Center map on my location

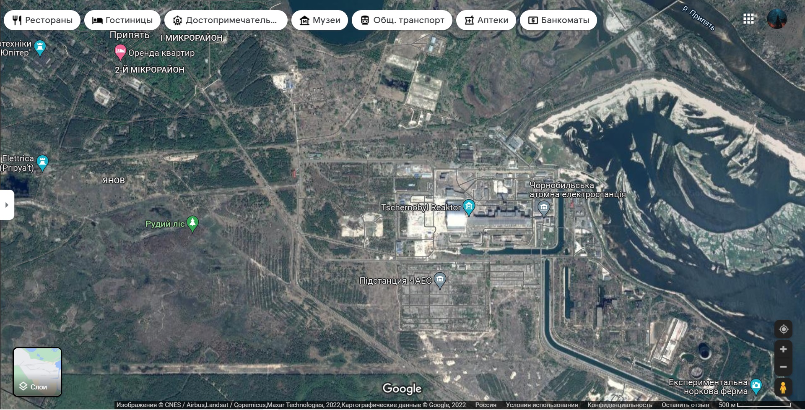click(x=783, y=329)
